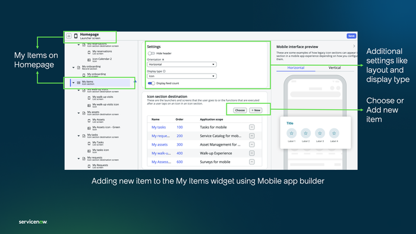Click the My Tasks list screen phone icon
The height and width of the screenshot is (234, 416).
(89, 144)
